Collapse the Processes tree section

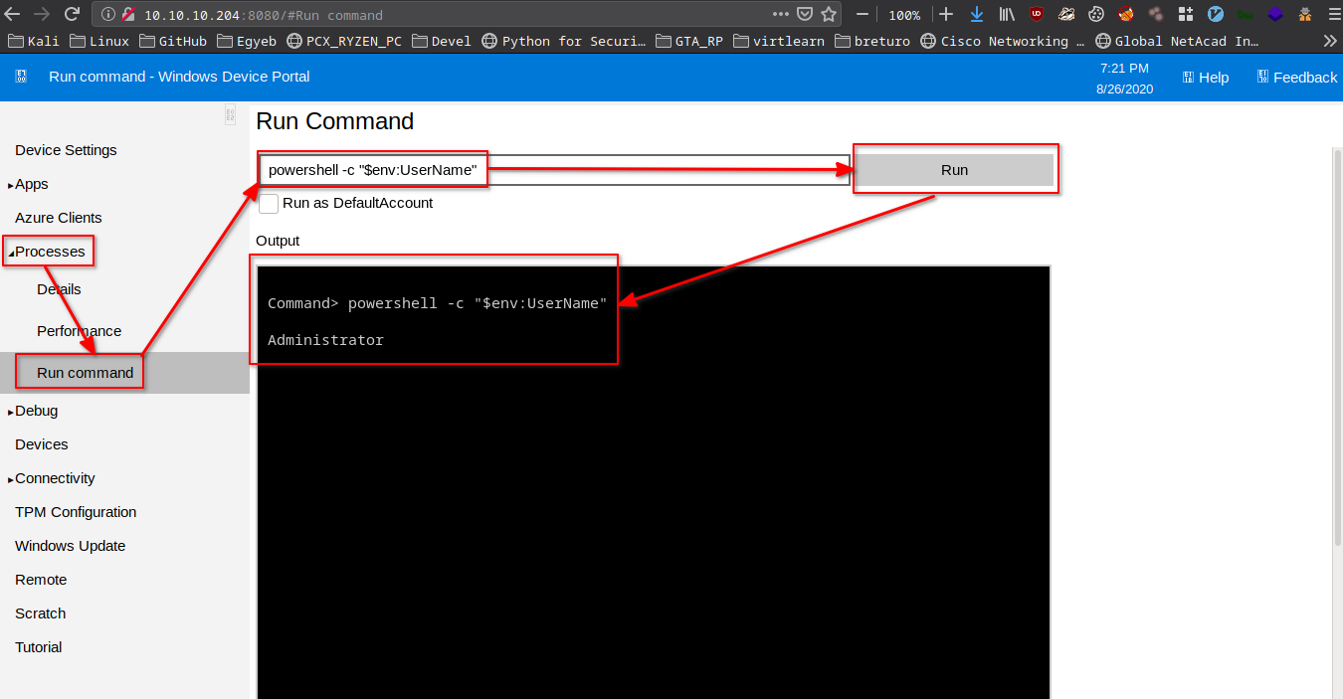(10, 253)
